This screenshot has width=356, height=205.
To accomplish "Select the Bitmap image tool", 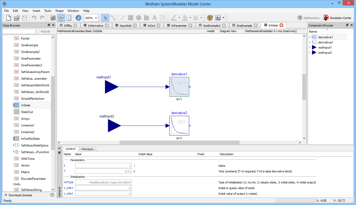I will (x=163, y=18).
